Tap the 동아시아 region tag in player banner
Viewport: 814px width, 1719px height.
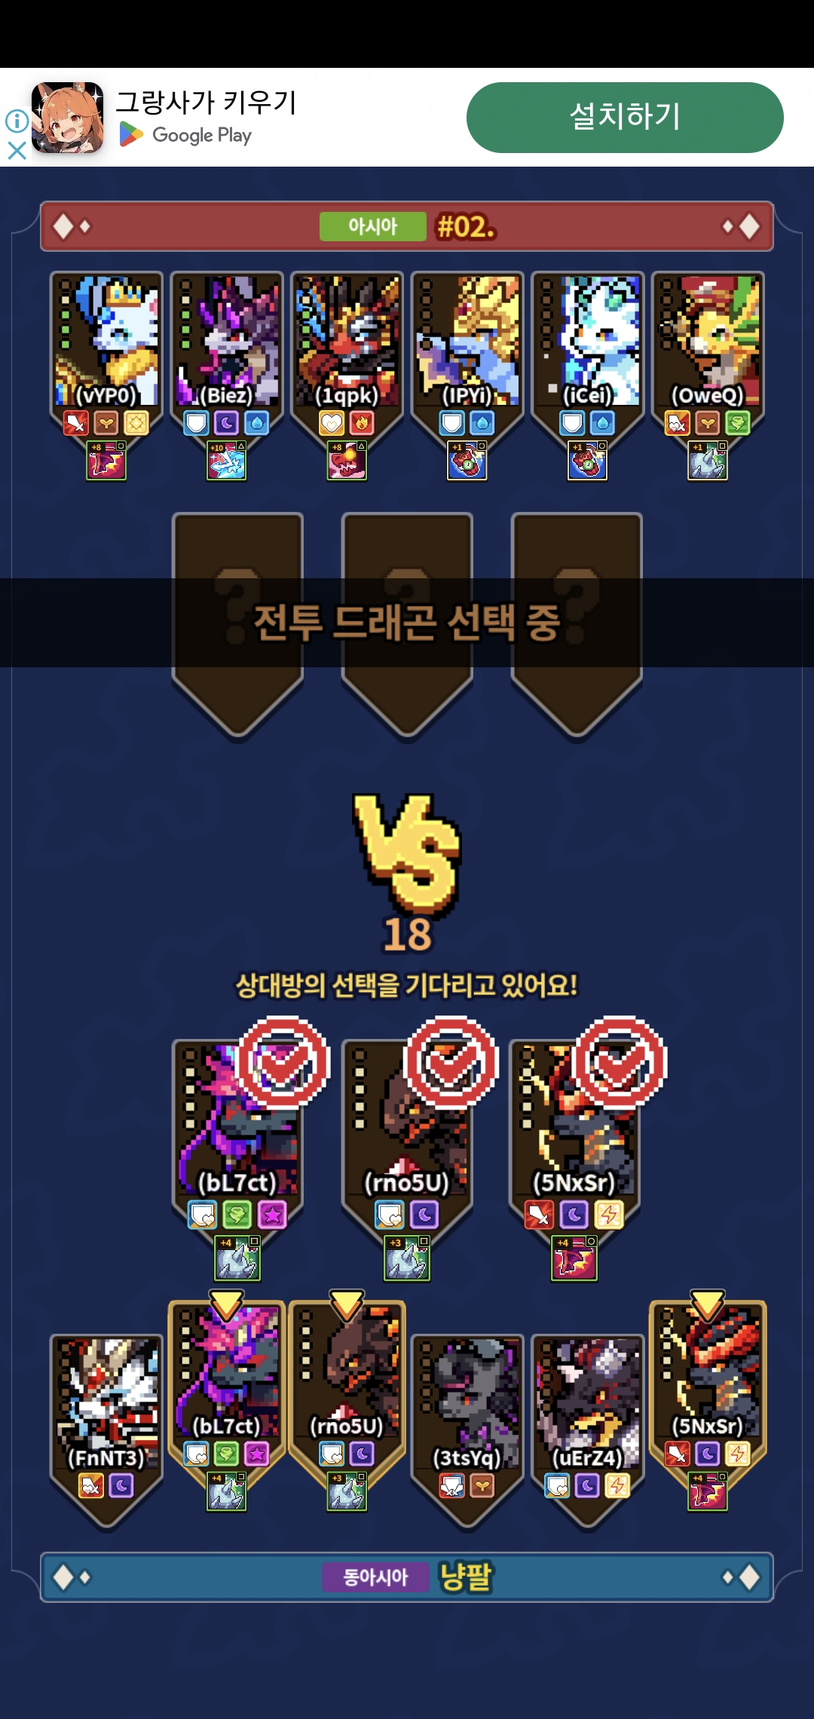[x=375, y=1577]
